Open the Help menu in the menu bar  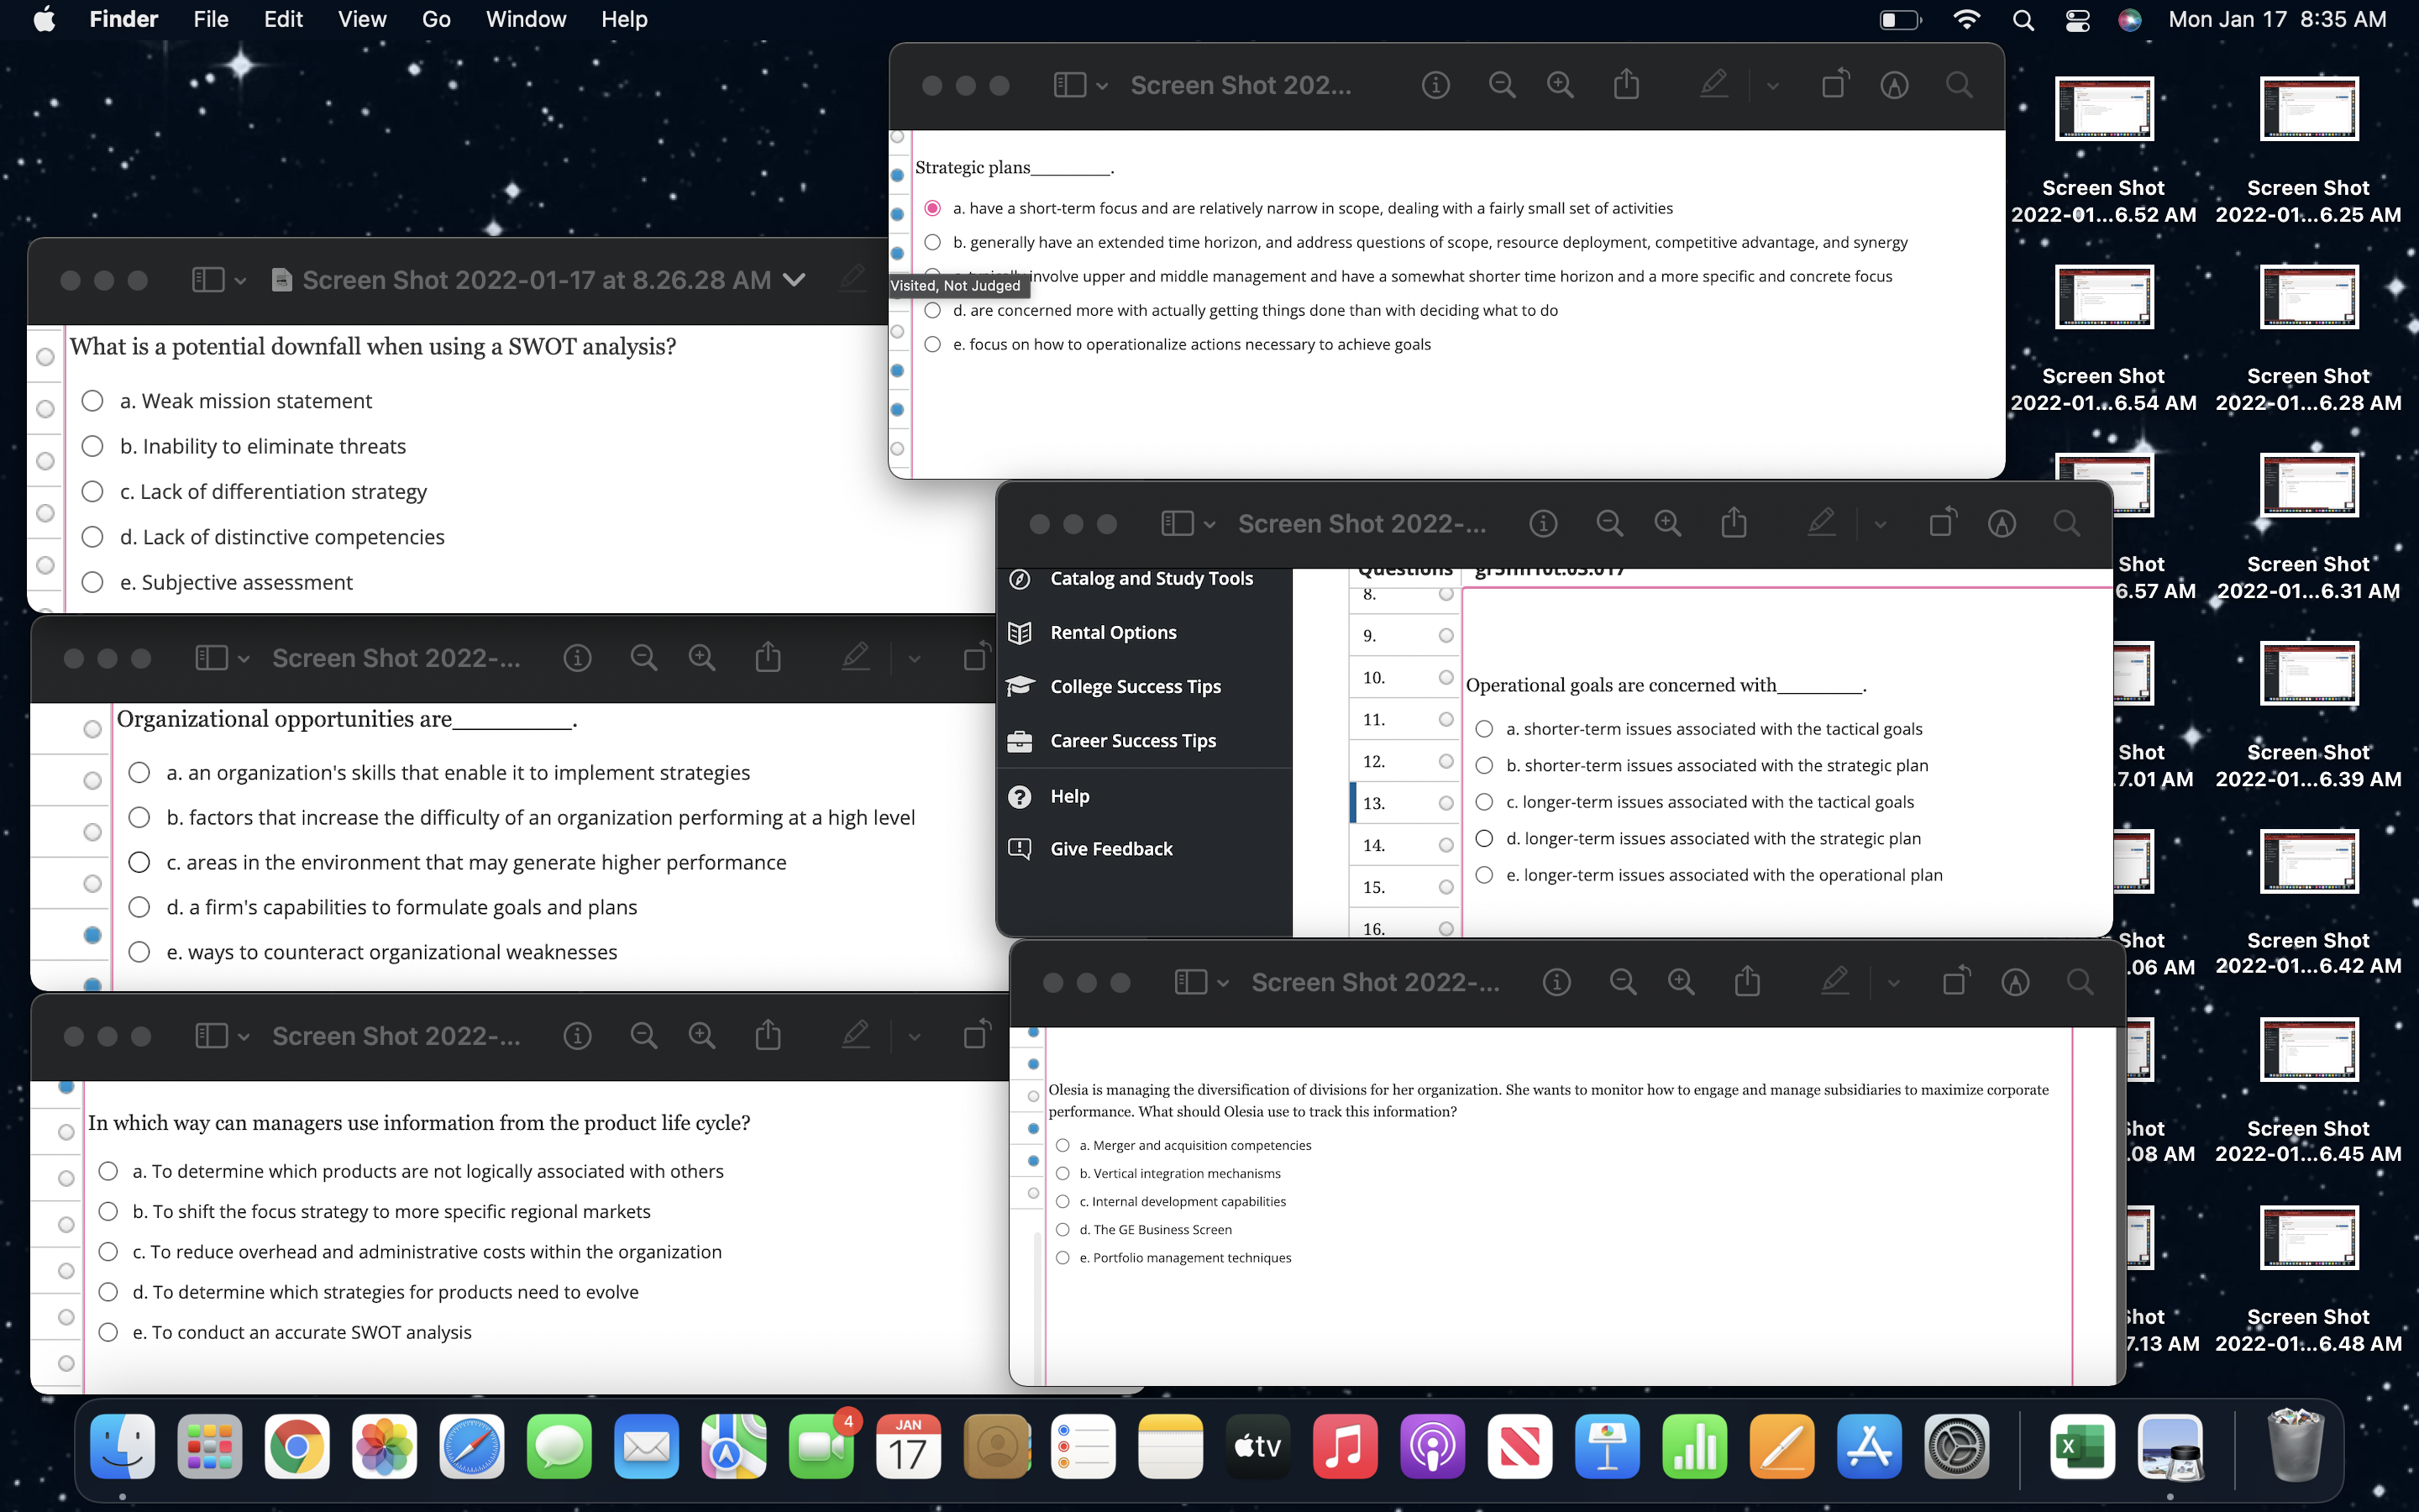click(624, 19)
